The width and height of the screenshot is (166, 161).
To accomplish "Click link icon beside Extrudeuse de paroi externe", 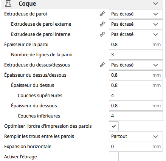I will click(x=102, y=24).
